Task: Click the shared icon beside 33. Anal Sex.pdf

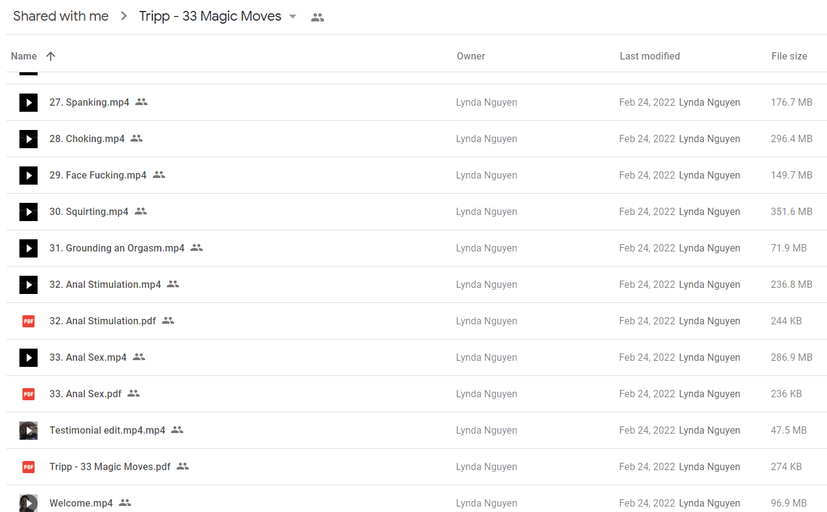Action: click(133, 394)
